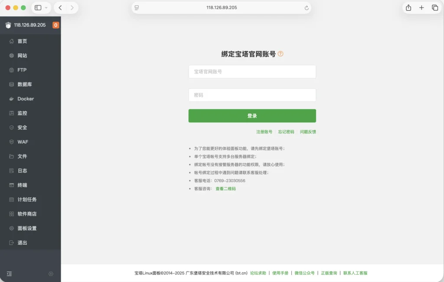444x282 pixels.
Task: Click the settings gear at the sidebar bottom
Action: 51,274
